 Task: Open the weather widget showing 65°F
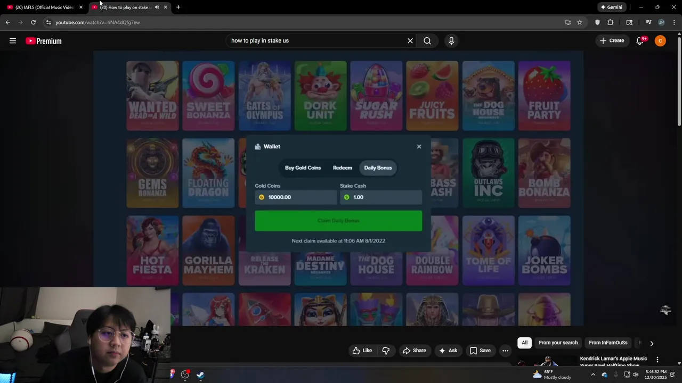point(552,374)
